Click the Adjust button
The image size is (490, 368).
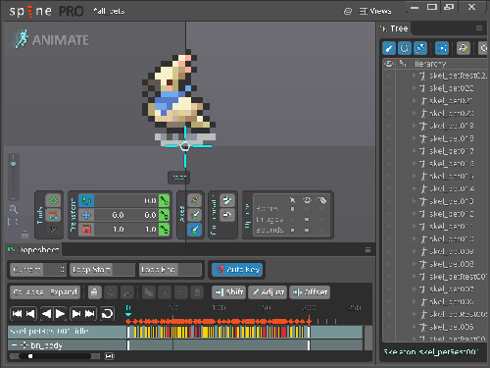(268, 292)
